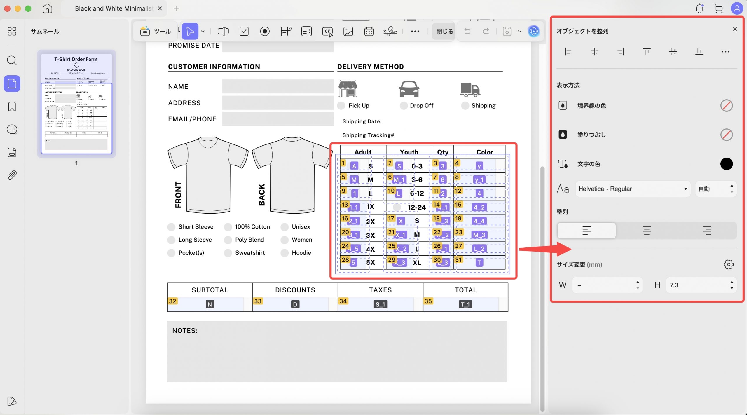Choose the signature field tool
Viewport: 747px width, 415px height.
(390, 31)
